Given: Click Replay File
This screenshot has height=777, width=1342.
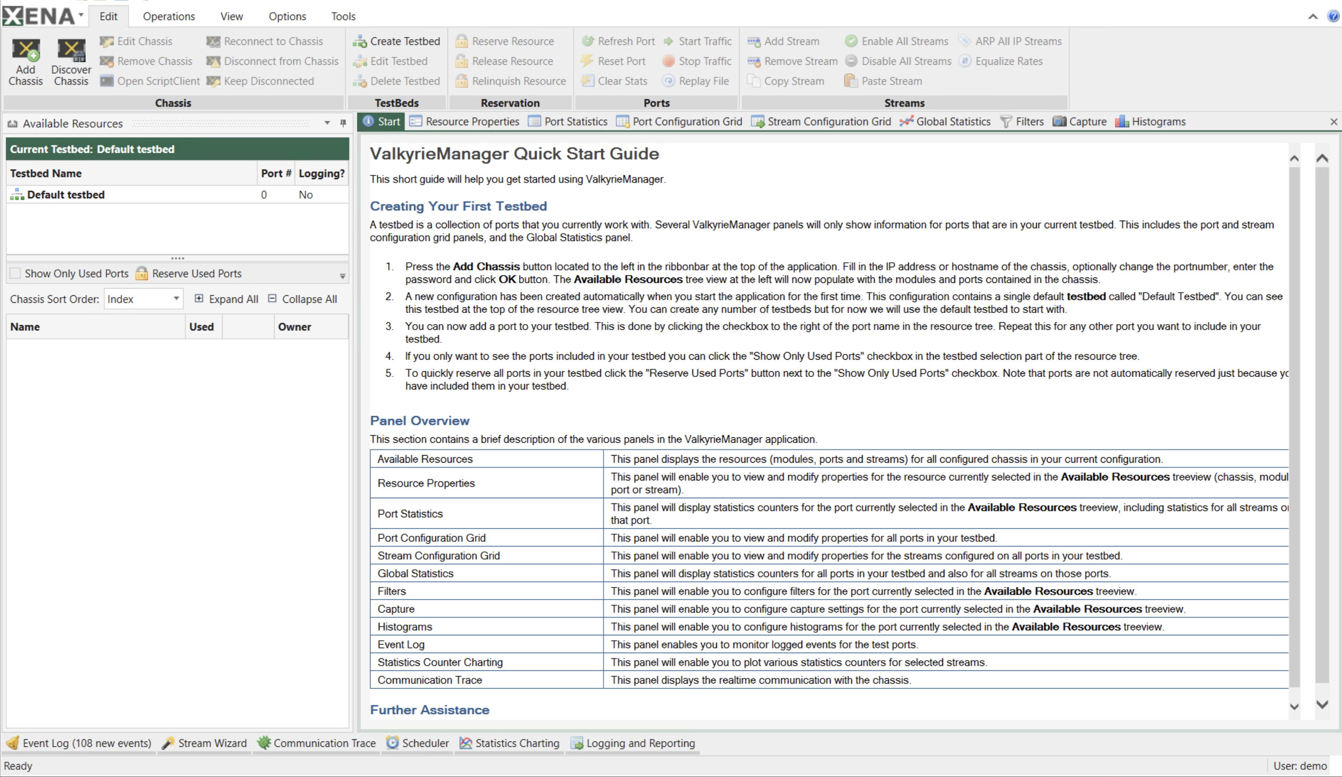Looking at the screenshot, I should pos(695,81).
